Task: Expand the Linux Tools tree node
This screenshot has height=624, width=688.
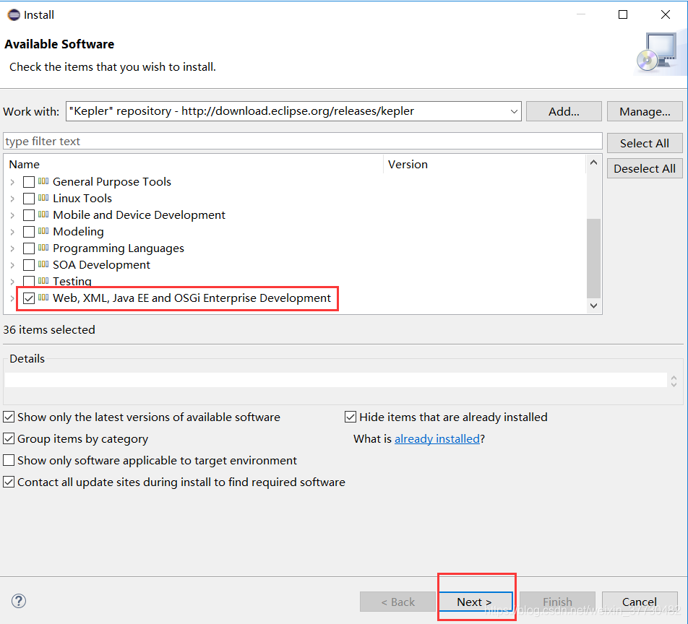Action: coord(12,199)
